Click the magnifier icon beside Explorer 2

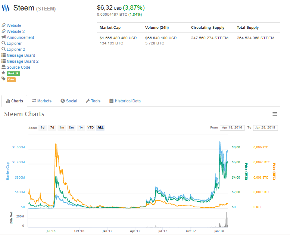point(3,49)
